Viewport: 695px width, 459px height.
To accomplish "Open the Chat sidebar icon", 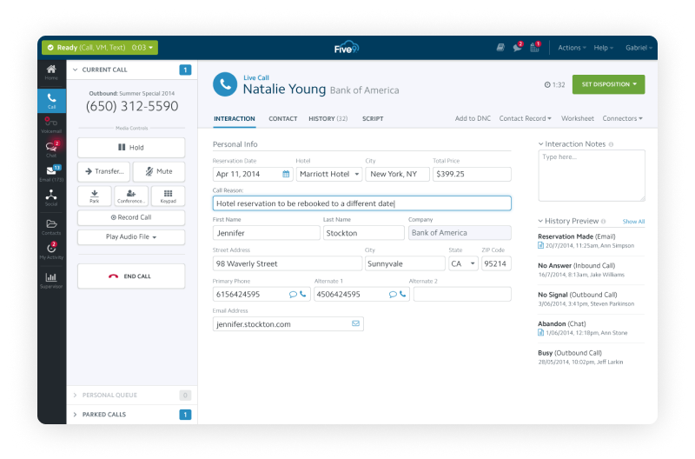I will [x=51, y=149].
